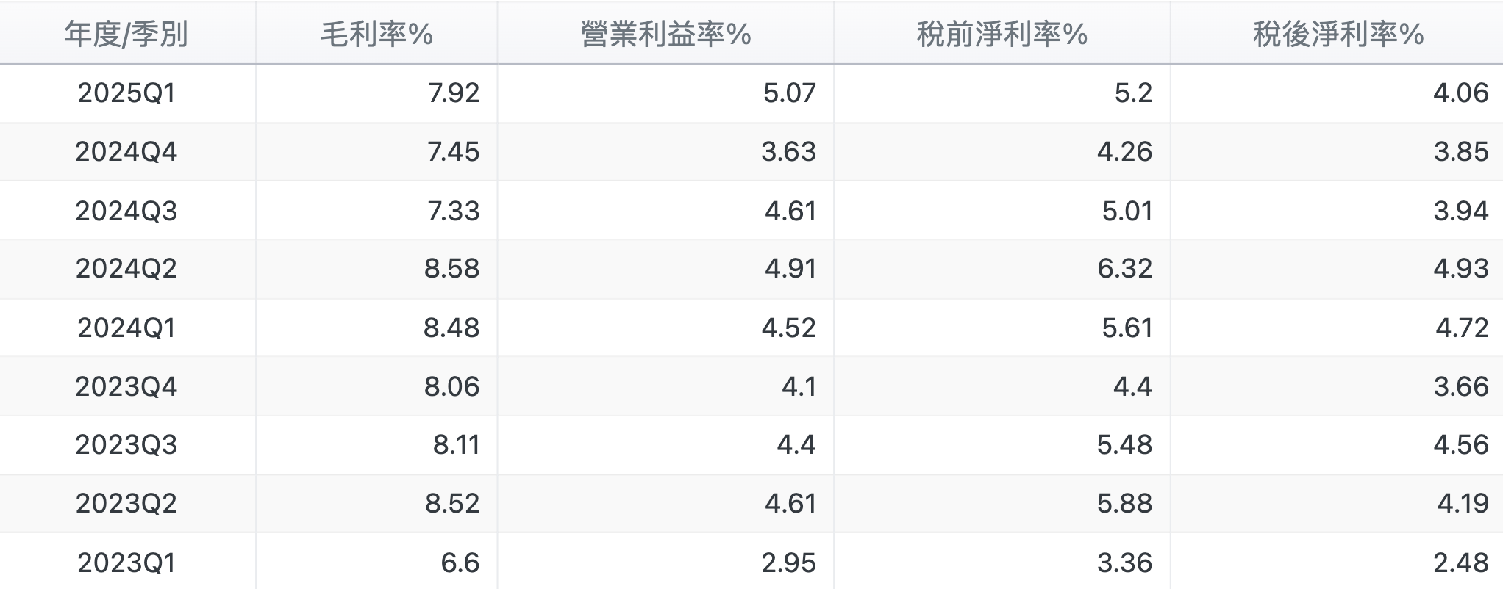Select the 2024Q4 row label
The width and height of the screenshot is (1503, 589).
pyautogui.click(x=126, y=151)
